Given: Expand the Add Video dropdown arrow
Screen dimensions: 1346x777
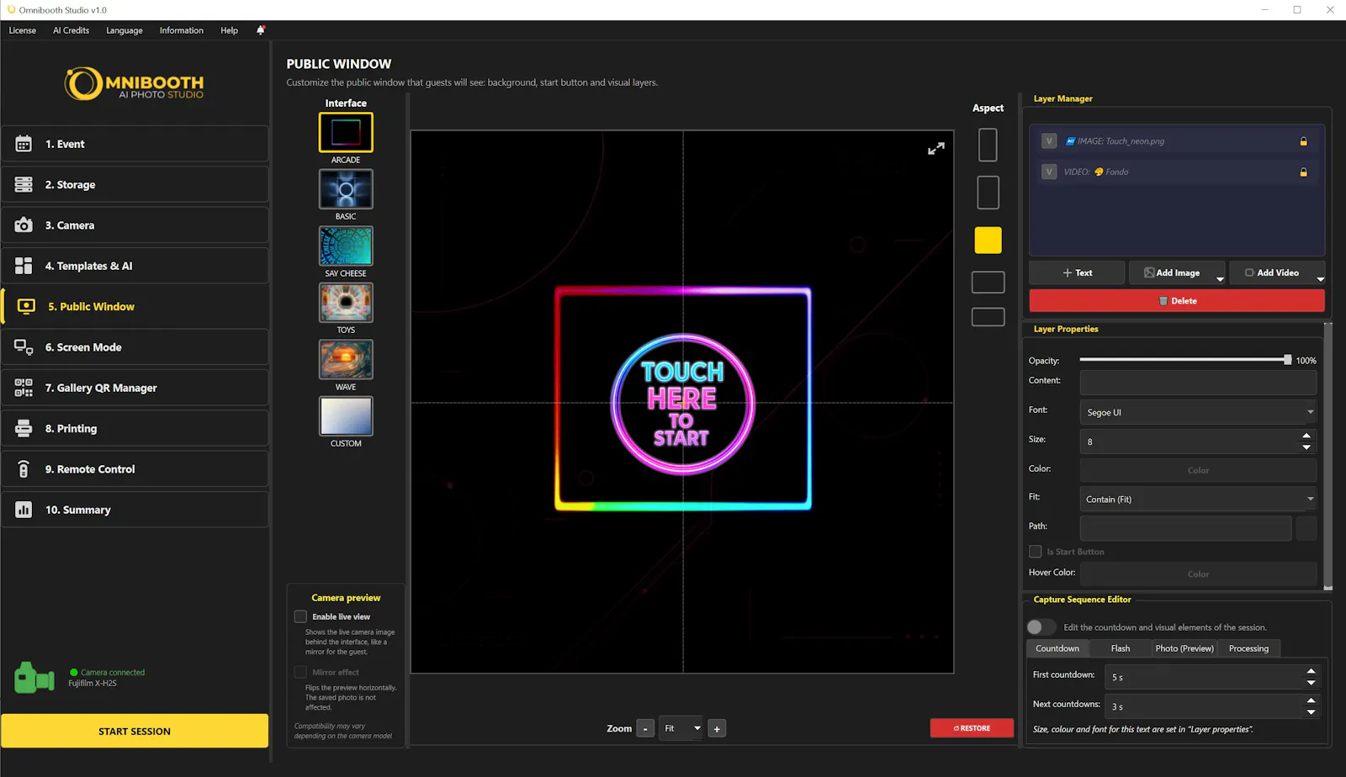Looking at the screenshot, I should tap(1320, 278).
